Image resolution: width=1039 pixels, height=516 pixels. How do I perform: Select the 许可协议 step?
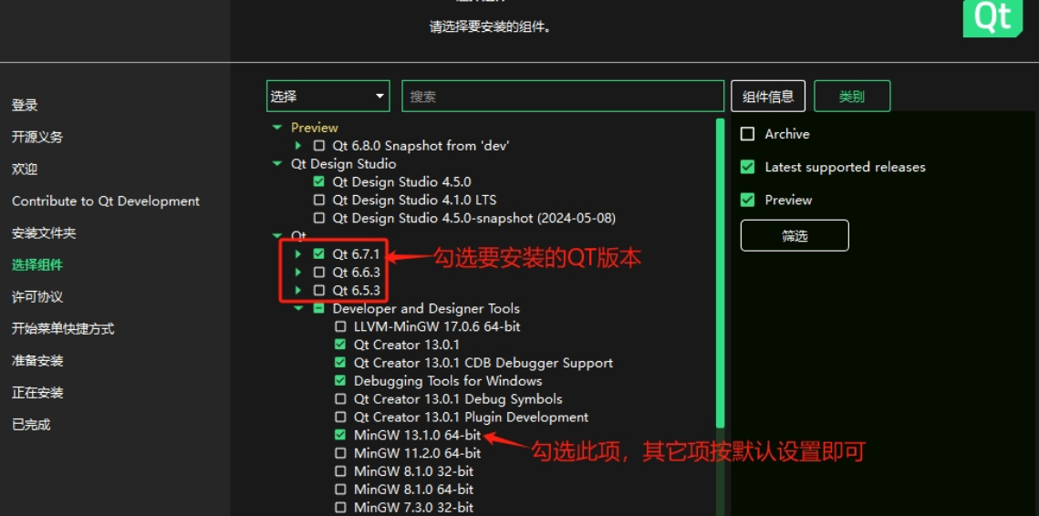point(37,297)
